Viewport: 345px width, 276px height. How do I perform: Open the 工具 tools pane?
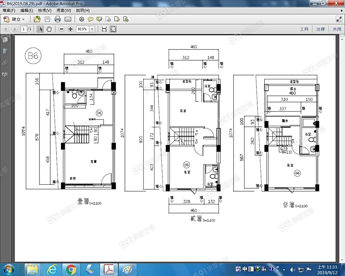(x=304, y=29)
